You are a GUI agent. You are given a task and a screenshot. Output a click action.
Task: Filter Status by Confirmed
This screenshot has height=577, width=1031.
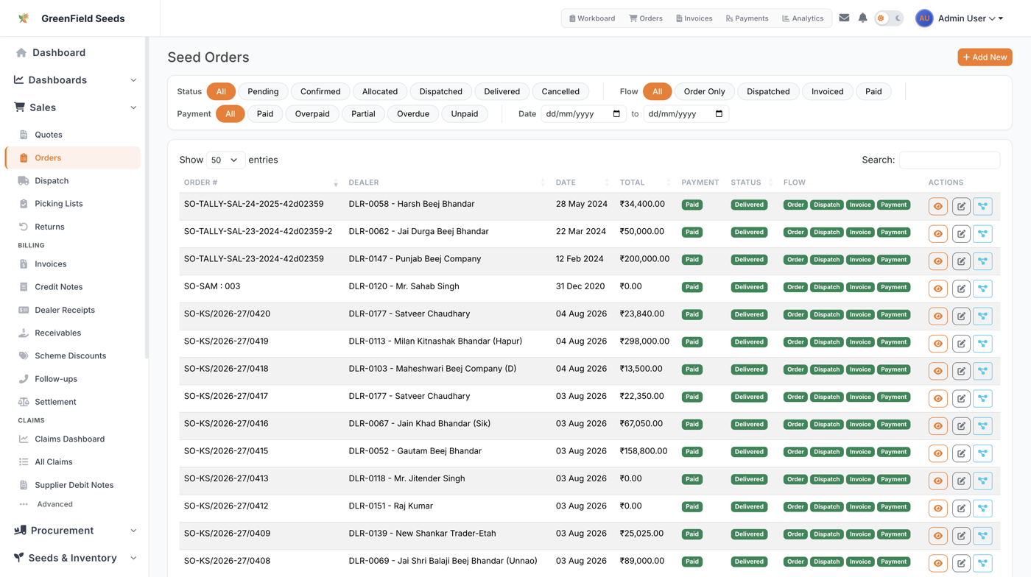pos(320,91)
